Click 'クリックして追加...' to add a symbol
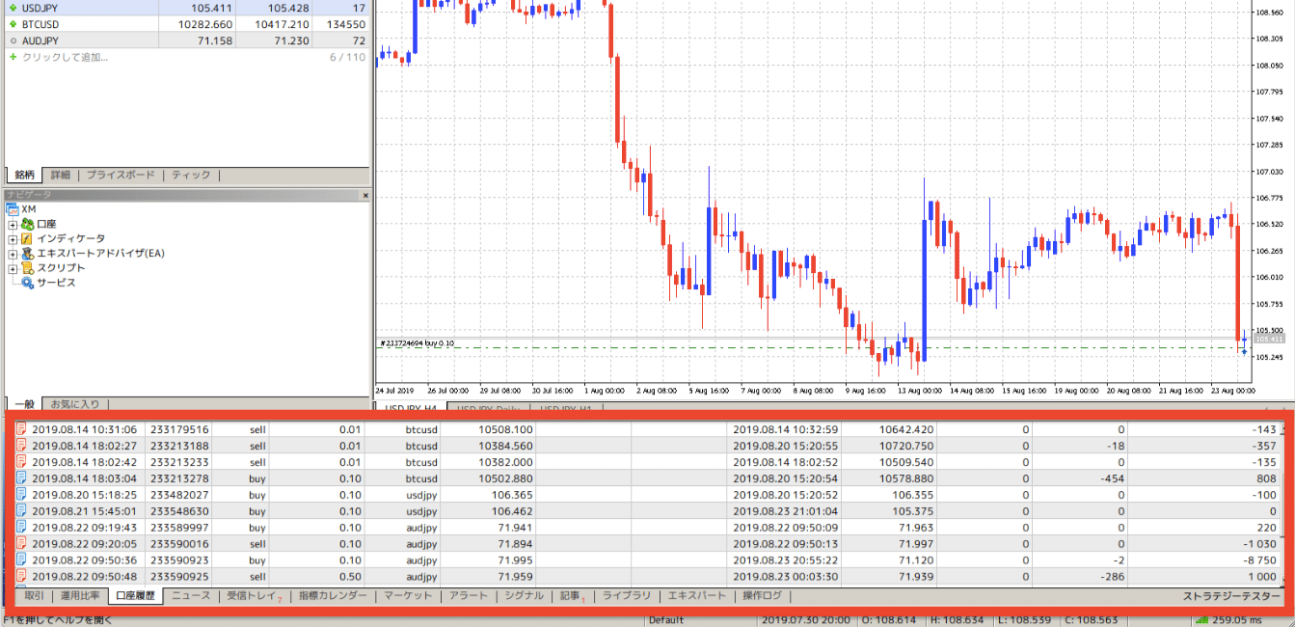This screenshot has width=1295, height=627. 65,57
